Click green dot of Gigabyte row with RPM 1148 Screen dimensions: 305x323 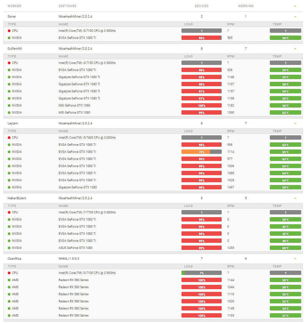pos(9,77)
